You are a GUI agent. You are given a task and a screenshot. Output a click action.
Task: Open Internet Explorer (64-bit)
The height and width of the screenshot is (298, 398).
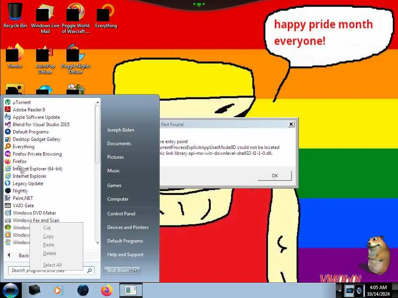click(34, 168)
